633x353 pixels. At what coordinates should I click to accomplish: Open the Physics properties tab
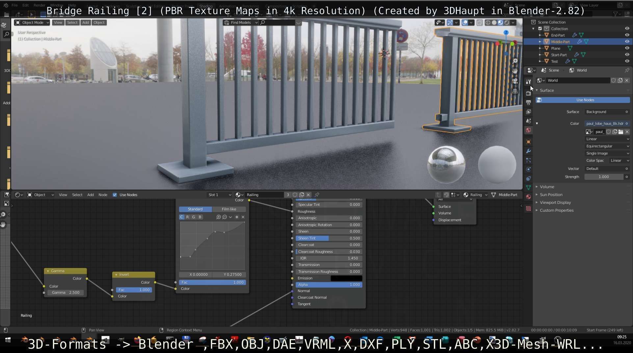coord(528,169)
